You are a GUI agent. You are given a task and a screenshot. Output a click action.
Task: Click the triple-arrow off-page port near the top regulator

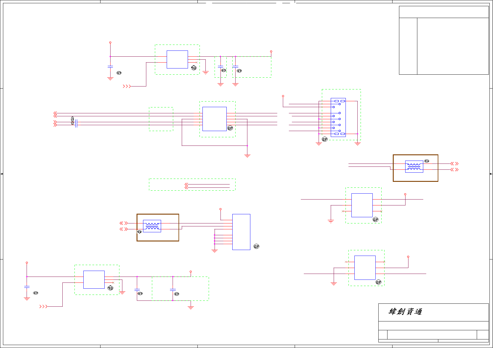pyautogui.click(x=127, y=86)
